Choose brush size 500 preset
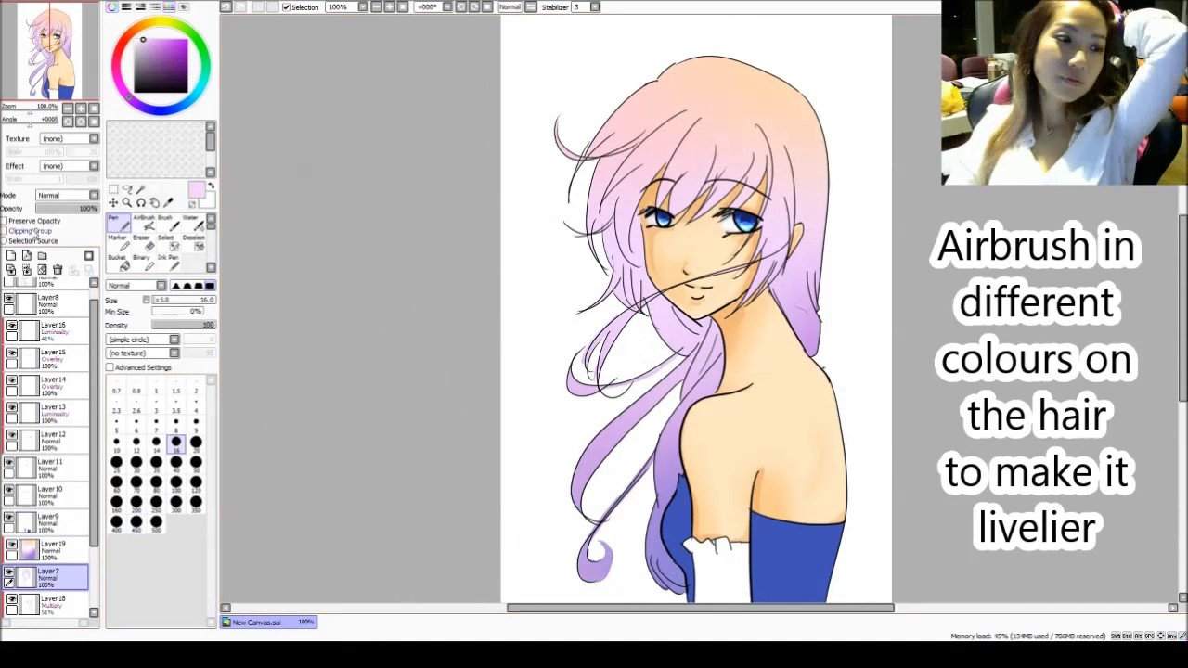The height and width of the screenshot is (668, 1188). click(156, 524)
